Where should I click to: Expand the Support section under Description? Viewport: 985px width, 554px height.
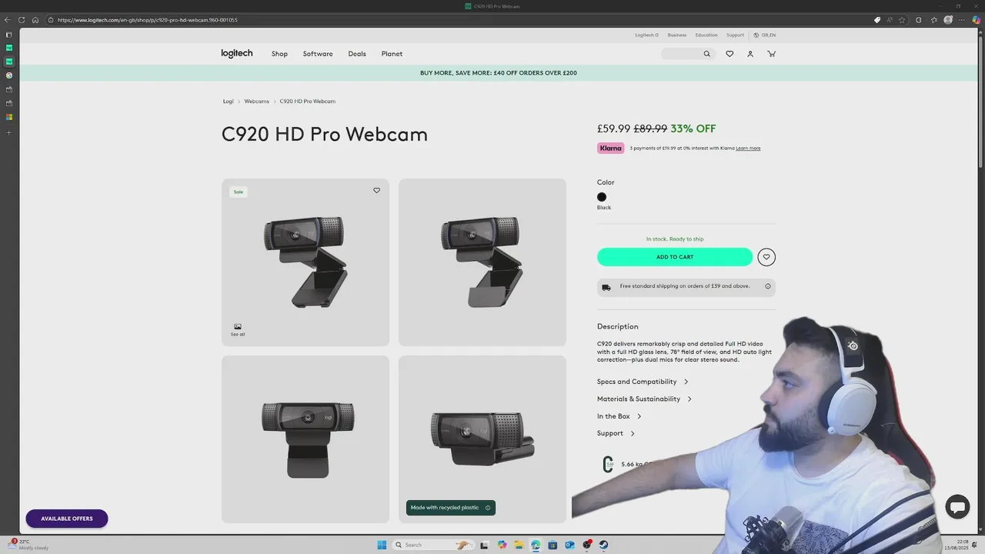click(x=616, y=433)
